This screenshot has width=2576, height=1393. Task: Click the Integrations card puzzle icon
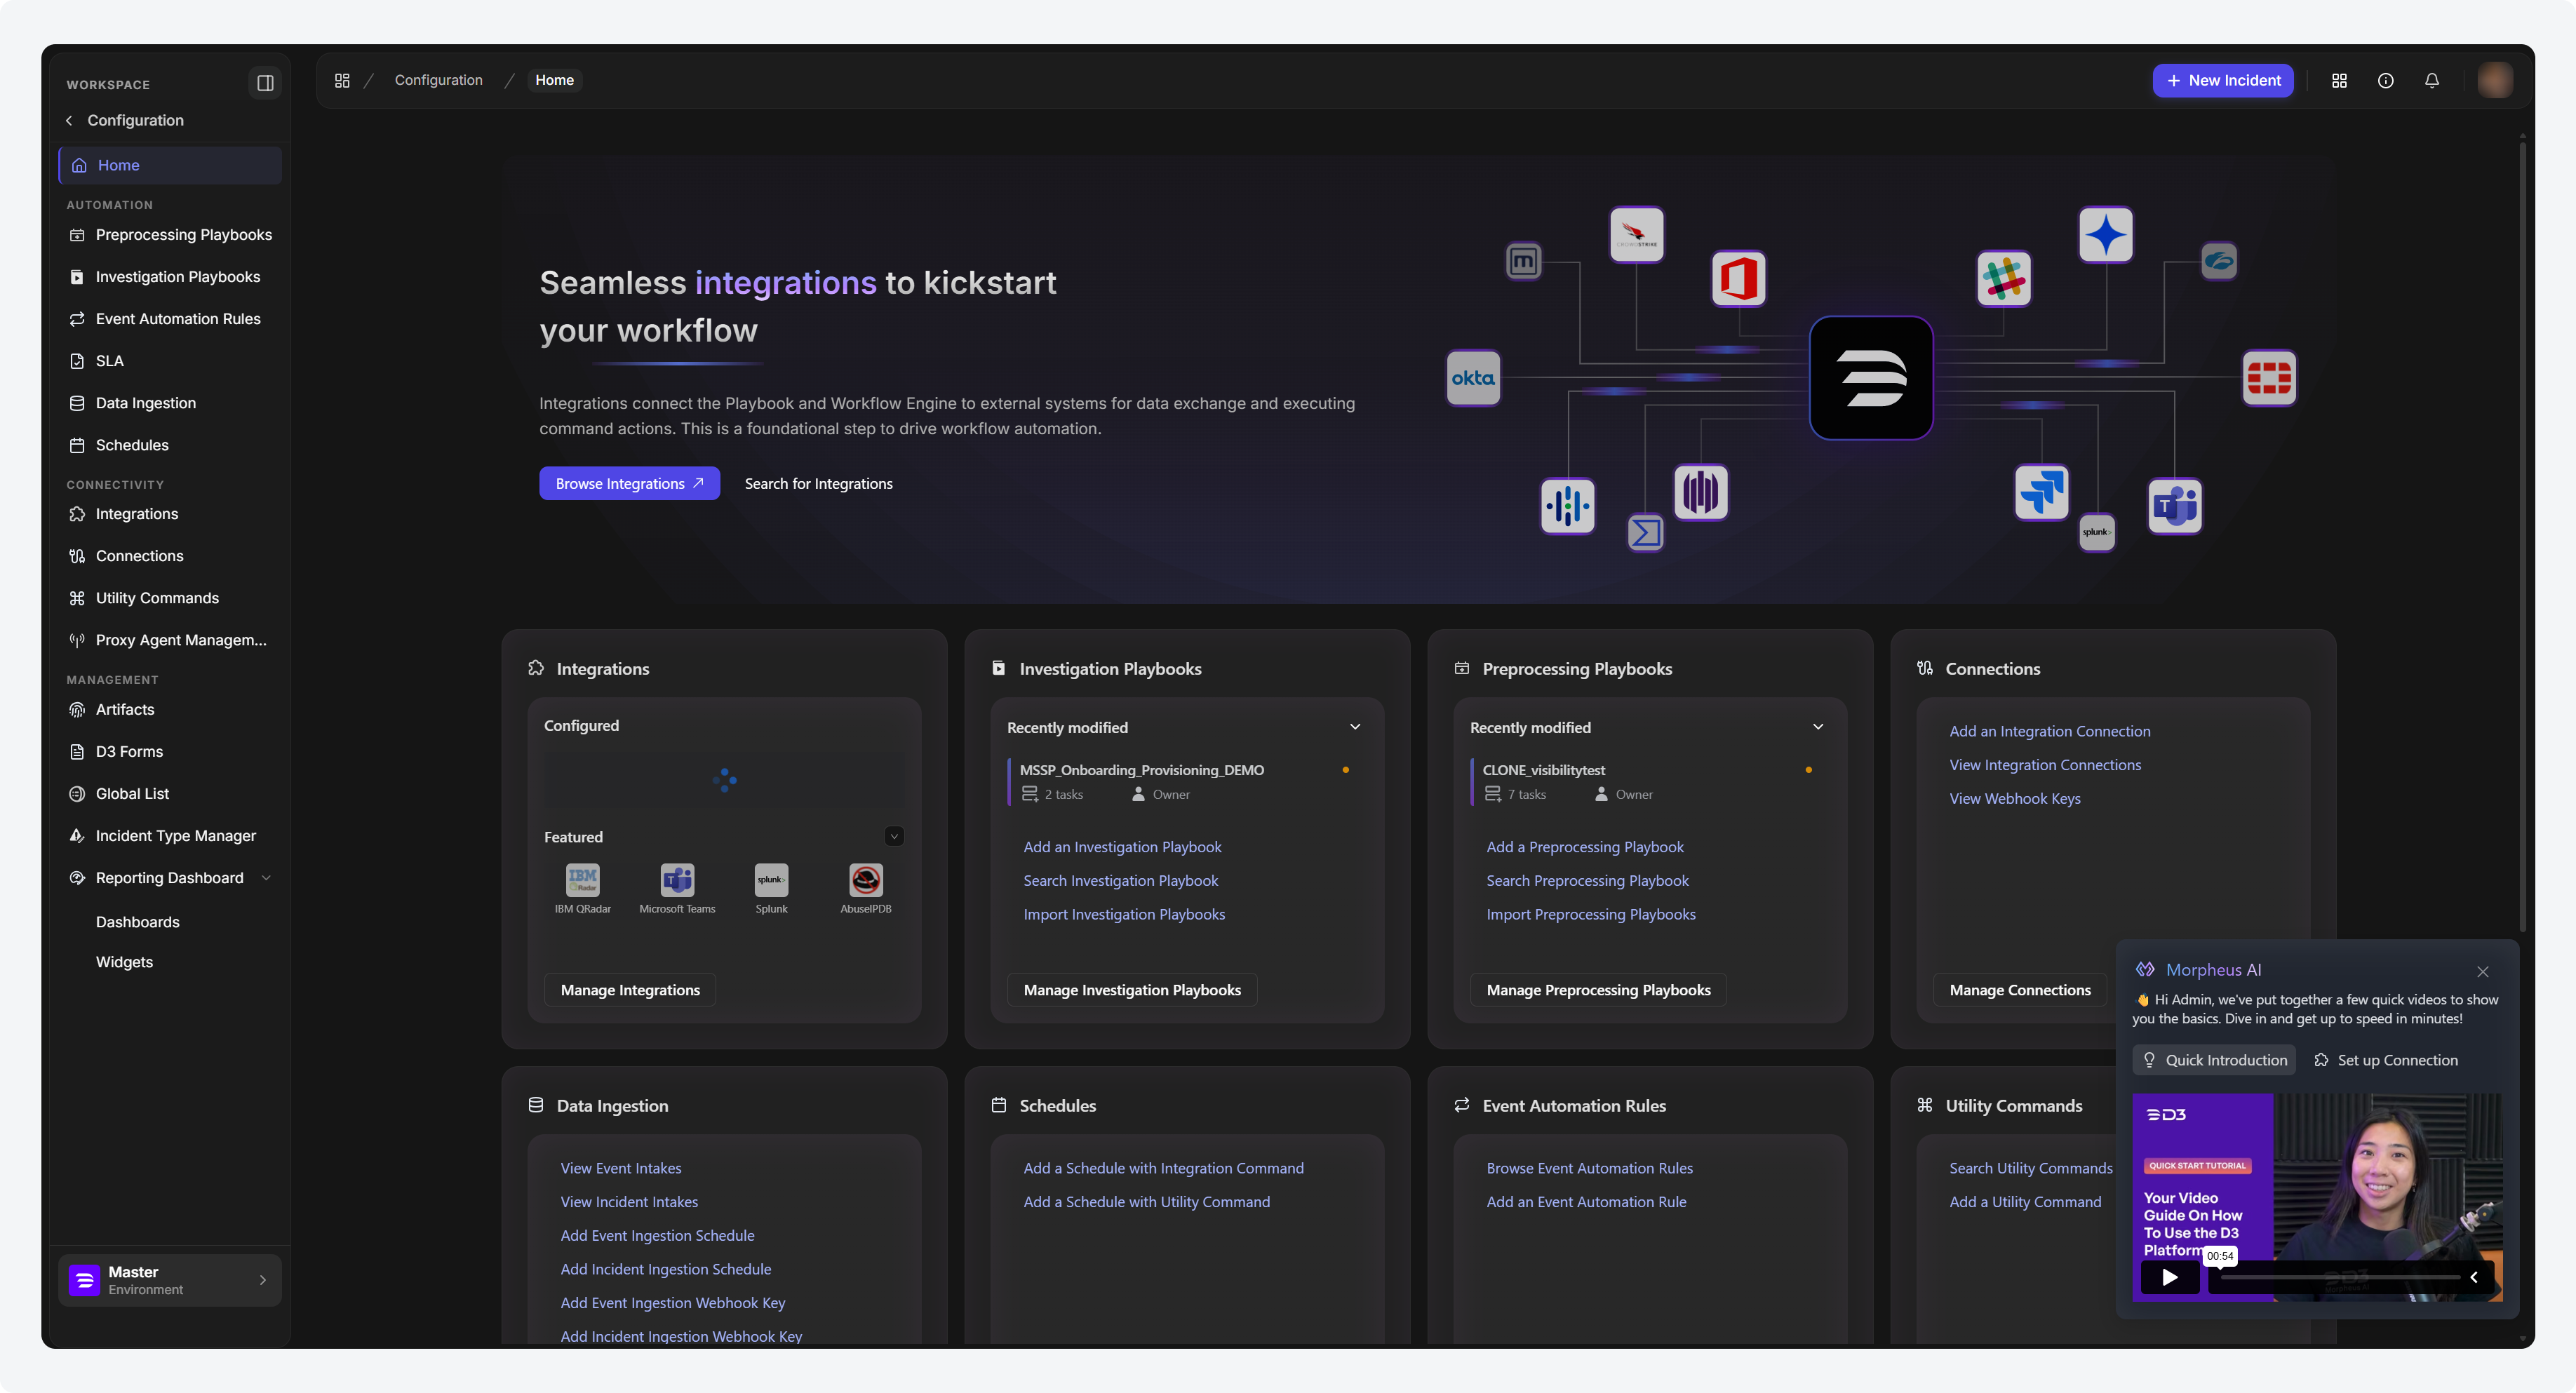[536, 668]
